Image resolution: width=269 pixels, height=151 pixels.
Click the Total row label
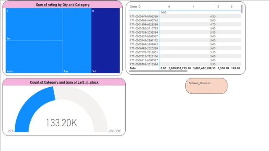[133, 68]
